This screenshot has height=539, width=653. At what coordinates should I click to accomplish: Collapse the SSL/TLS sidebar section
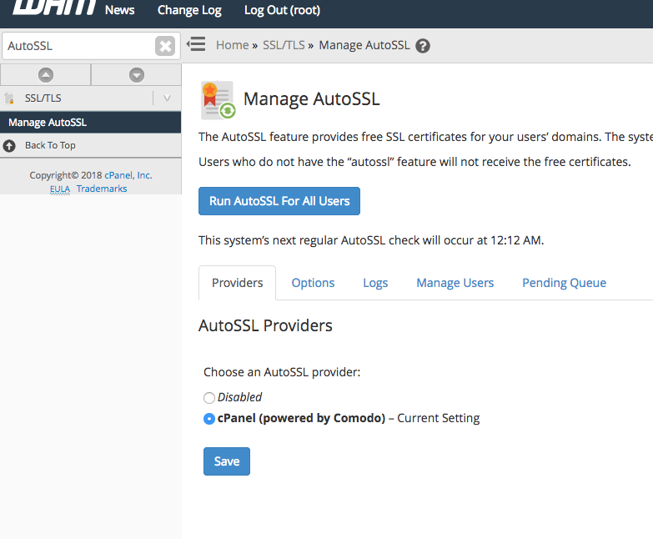pos(167,98)
